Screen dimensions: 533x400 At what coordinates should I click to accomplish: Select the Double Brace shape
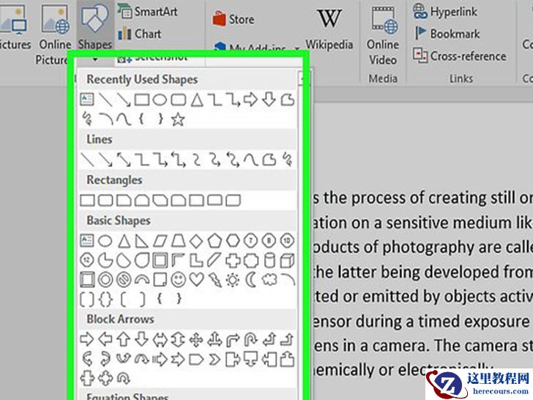(x=105, y=300)
